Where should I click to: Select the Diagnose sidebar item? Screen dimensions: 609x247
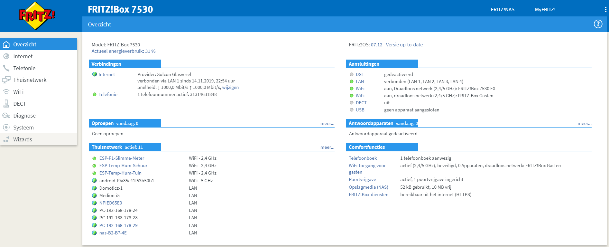(39, 116)
